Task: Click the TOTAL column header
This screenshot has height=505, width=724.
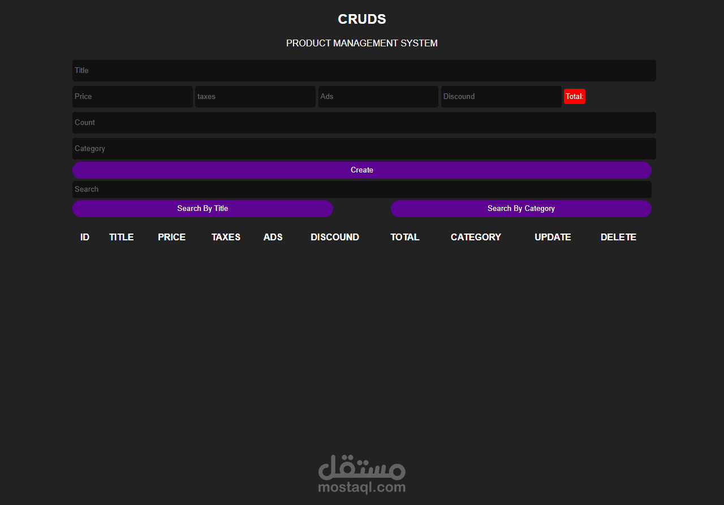Action: click(x=405, y=238)
